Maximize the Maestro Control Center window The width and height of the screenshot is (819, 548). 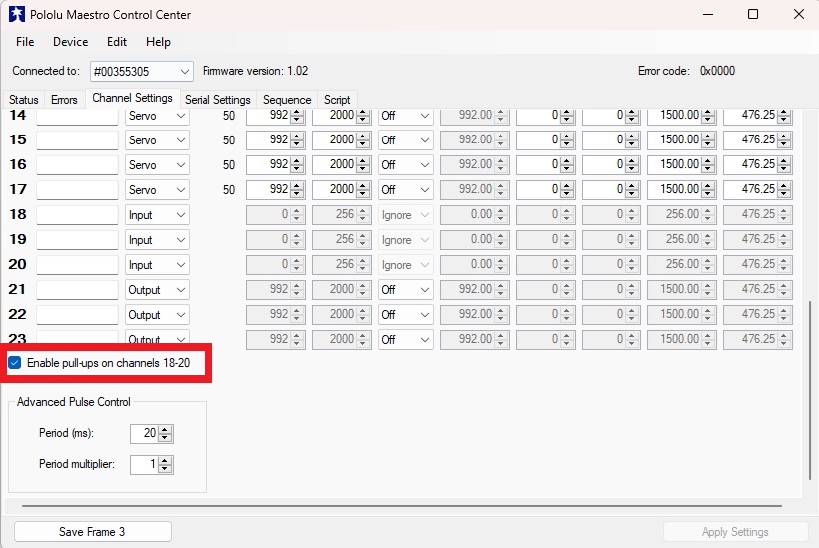753,15
